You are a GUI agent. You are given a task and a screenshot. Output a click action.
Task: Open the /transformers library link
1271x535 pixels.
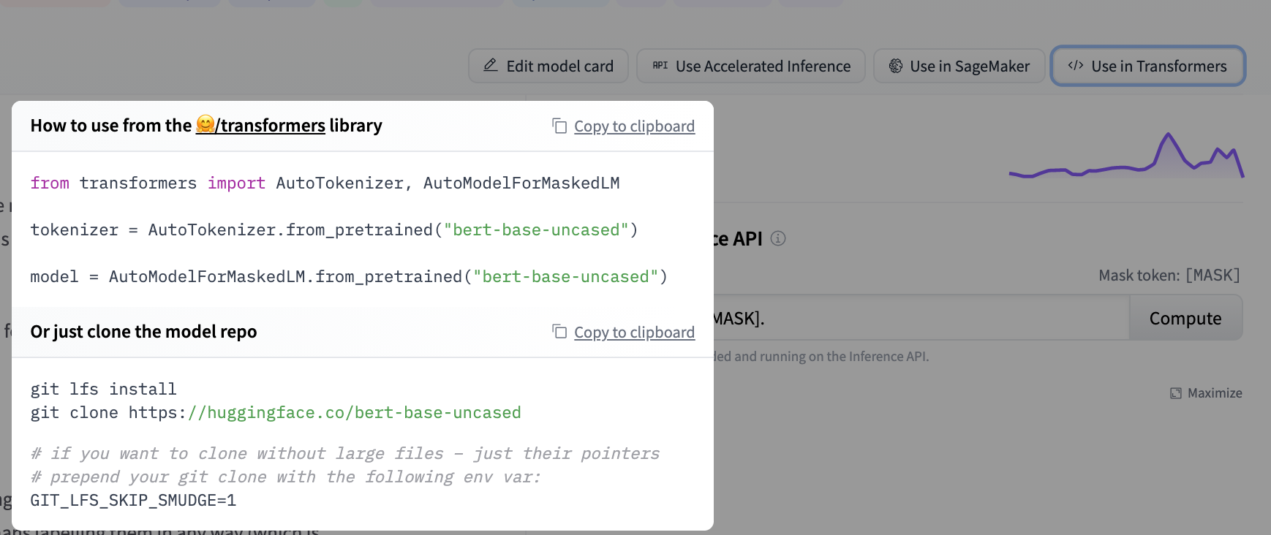click(x=272, y=126)
